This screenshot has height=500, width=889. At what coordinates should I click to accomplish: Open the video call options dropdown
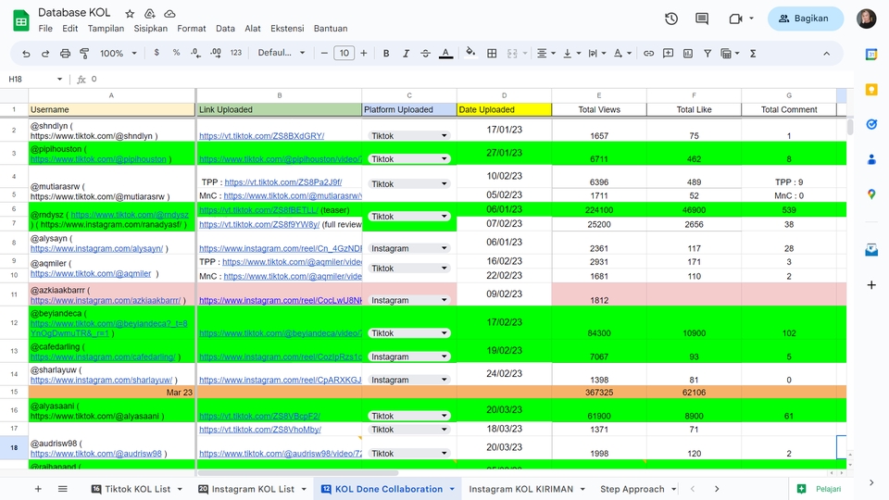[752, 19]
